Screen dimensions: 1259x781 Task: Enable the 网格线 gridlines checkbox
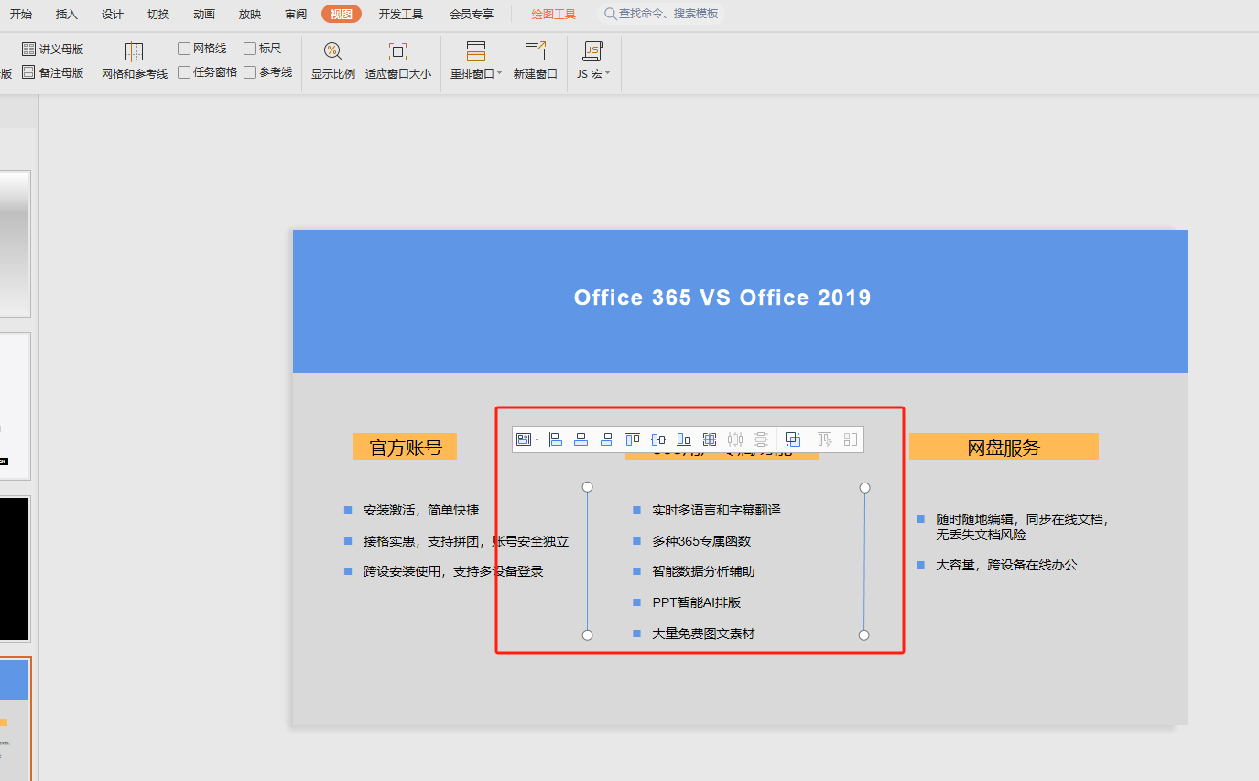(x=184, y=49)
